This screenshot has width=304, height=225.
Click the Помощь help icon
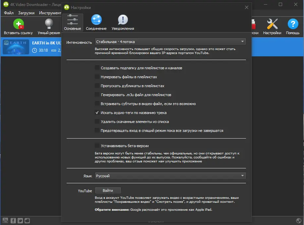[x=292, y=24]
